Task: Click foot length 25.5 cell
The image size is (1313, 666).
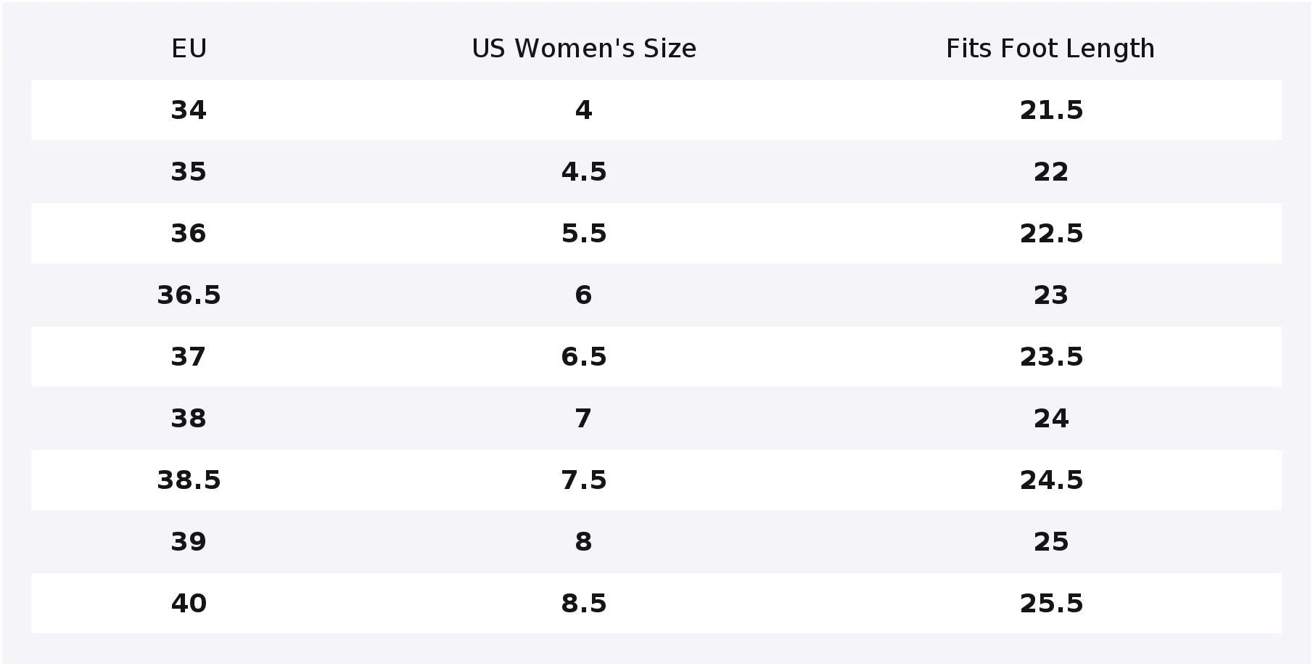Action: 1051,604
